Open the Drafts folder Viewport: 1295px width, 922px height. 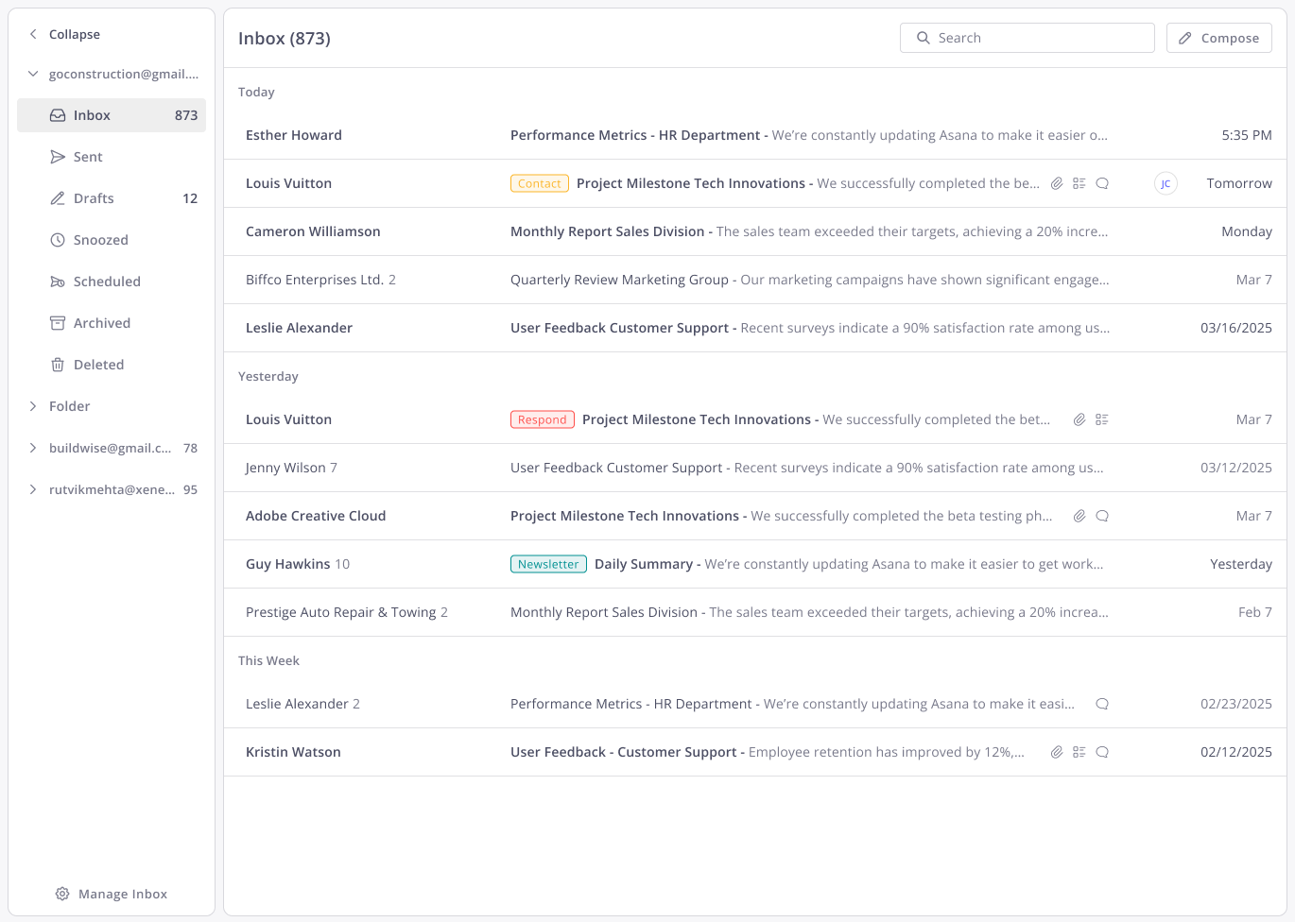(112, 198)
